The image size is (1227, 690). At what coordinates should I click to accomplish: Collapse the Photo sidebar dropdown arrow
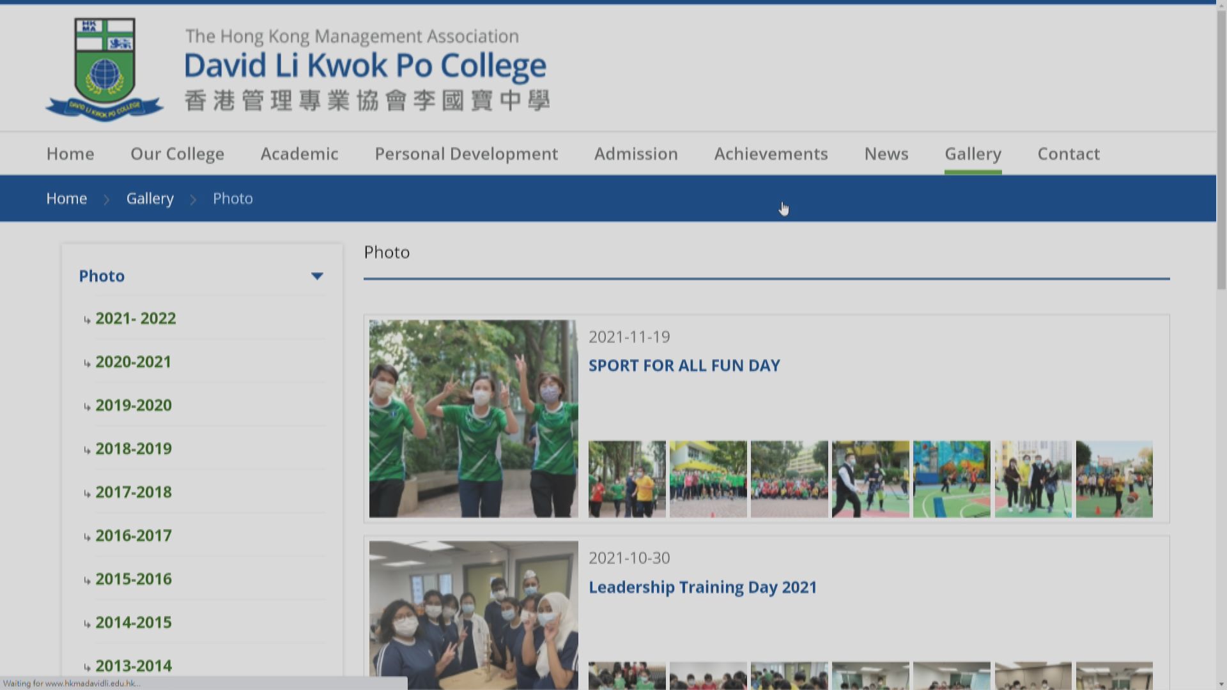317,276
